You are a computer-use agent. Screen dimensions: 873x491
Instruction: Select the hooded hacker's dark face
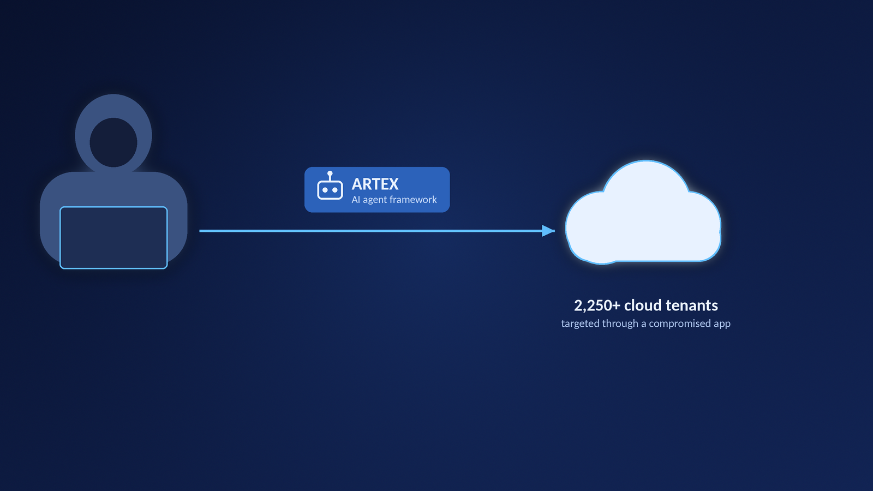click(113, 142)
